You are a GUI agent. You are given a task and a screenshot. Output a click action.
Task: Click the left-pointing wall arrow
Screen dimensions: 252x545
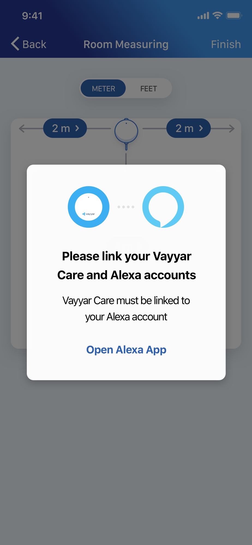pos(22,128)
